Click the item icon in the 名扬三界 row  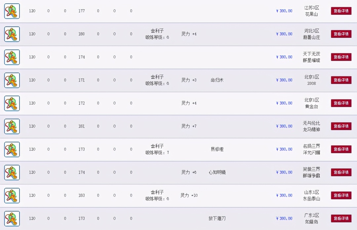(x=12, y=149)
